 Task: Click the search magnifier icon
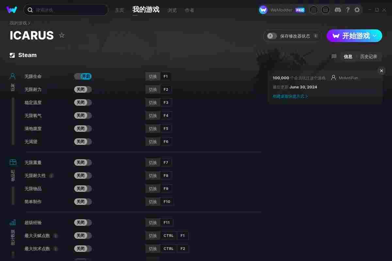pyautogui.click(x=30, y=10)
